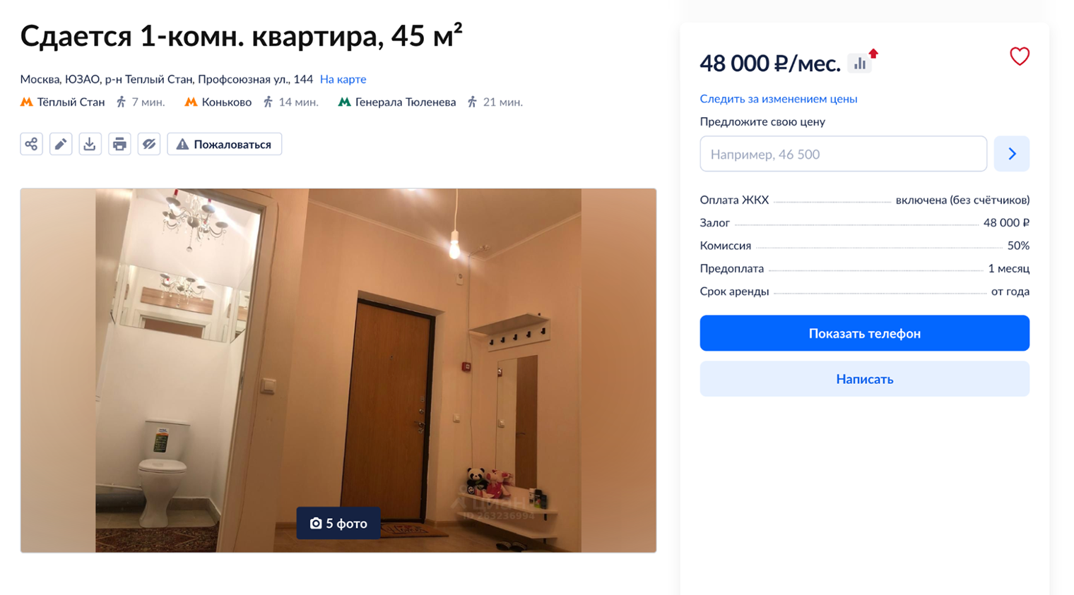Focus the Предложите свою цену input field
This screenshot has width=1074, height=595.
(x=843, y=154)
